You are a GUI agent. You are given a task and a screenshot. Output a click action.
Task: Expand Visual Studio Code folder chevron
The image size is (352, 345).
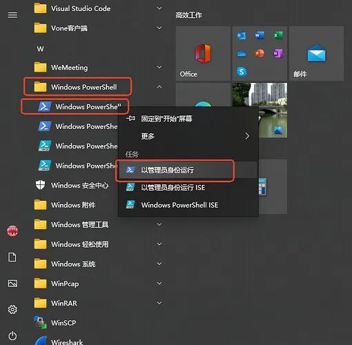(159, 8)
